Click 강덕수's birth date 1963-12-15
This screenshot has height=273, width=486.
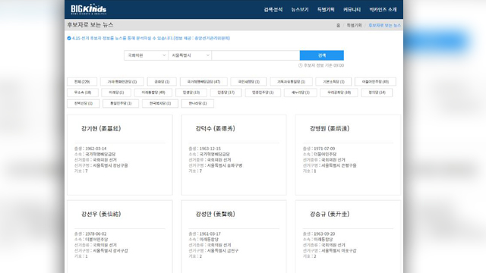point(210,149)
